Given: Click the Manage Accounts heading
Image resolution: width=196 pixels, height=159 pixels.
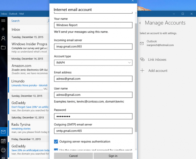Looking at the screenshot, I should point(165,23).
